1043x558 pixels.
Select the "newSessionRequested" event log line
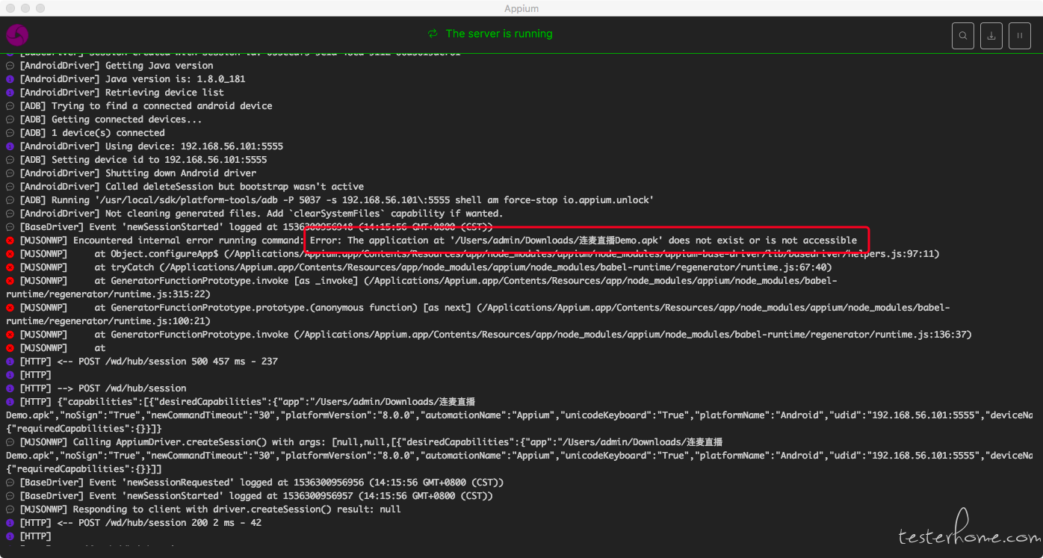click(x=261, y=482)
